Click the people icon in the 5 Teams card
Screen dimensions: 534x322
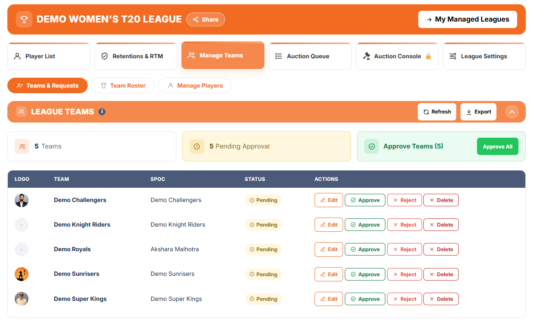tap(22, 146)
